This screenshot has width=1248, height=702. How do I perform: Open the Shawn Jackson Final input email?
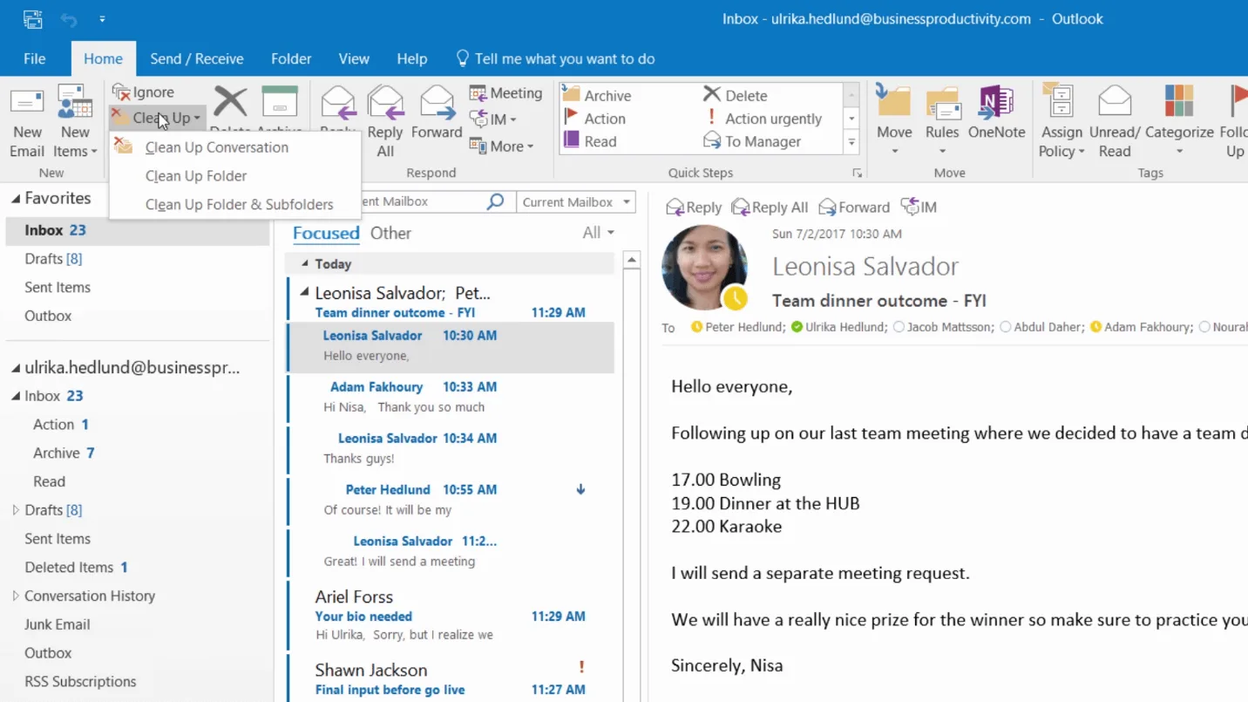(451, 679)
